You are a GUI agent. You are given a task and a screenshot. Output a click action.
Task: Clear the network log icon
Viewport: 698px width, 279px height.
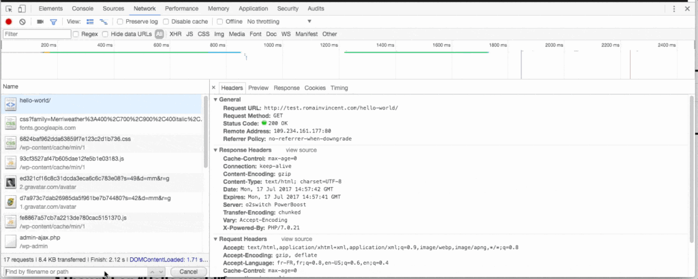point(22,21)
